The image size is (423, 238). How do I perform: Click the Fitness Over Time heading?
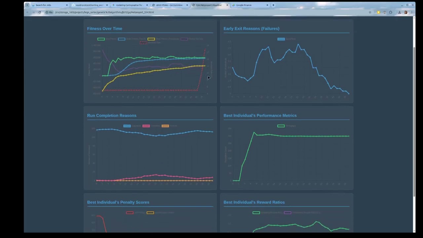104,28
